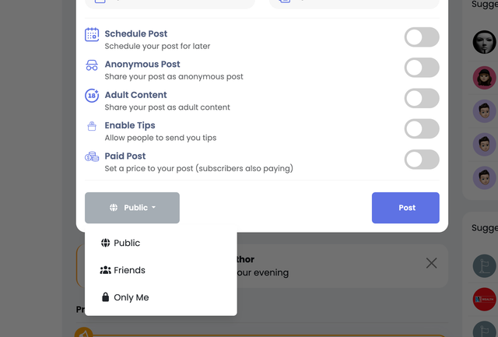Click the lock icon beside Only Me
Viewport: 498px width, 337px height.
coord(106,297)
